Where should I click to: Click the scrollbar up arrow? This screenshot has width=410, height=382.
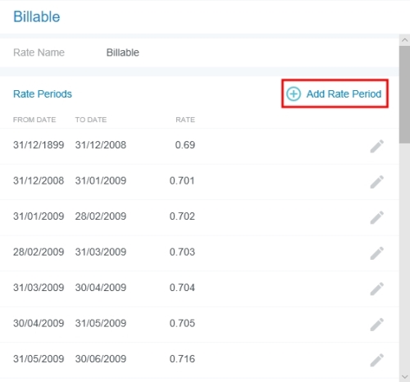point(404,40)
